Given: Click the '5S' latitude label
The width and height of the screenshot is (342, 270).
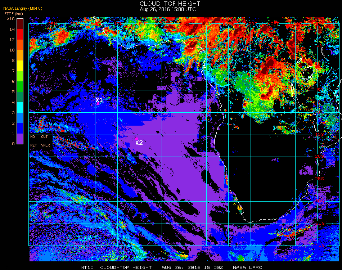Looking at the screenshot, I should point(320,90).
